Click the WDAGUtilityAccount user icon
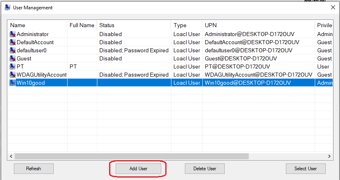 pos(13,75)
